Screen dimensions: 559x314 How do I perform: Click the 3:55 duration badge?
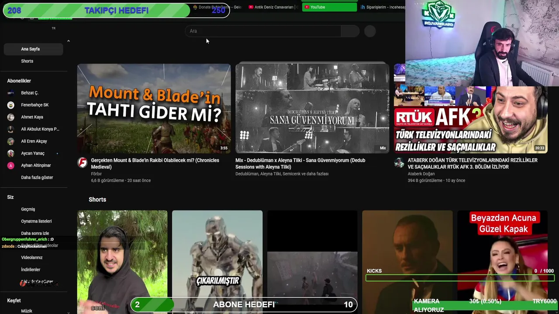[x=224, y=148]
